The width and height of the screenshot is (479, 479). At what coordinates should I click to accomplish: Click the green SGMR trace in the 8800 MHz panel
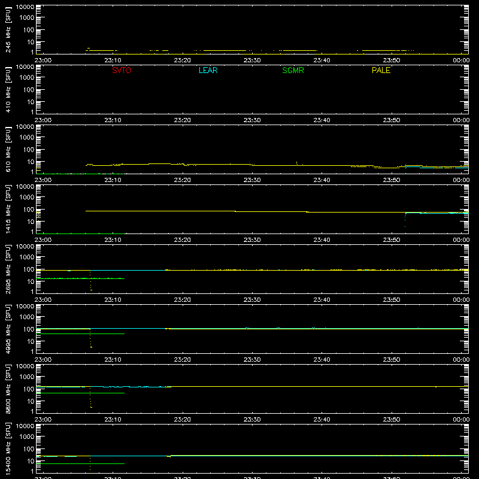click(80, 393)
